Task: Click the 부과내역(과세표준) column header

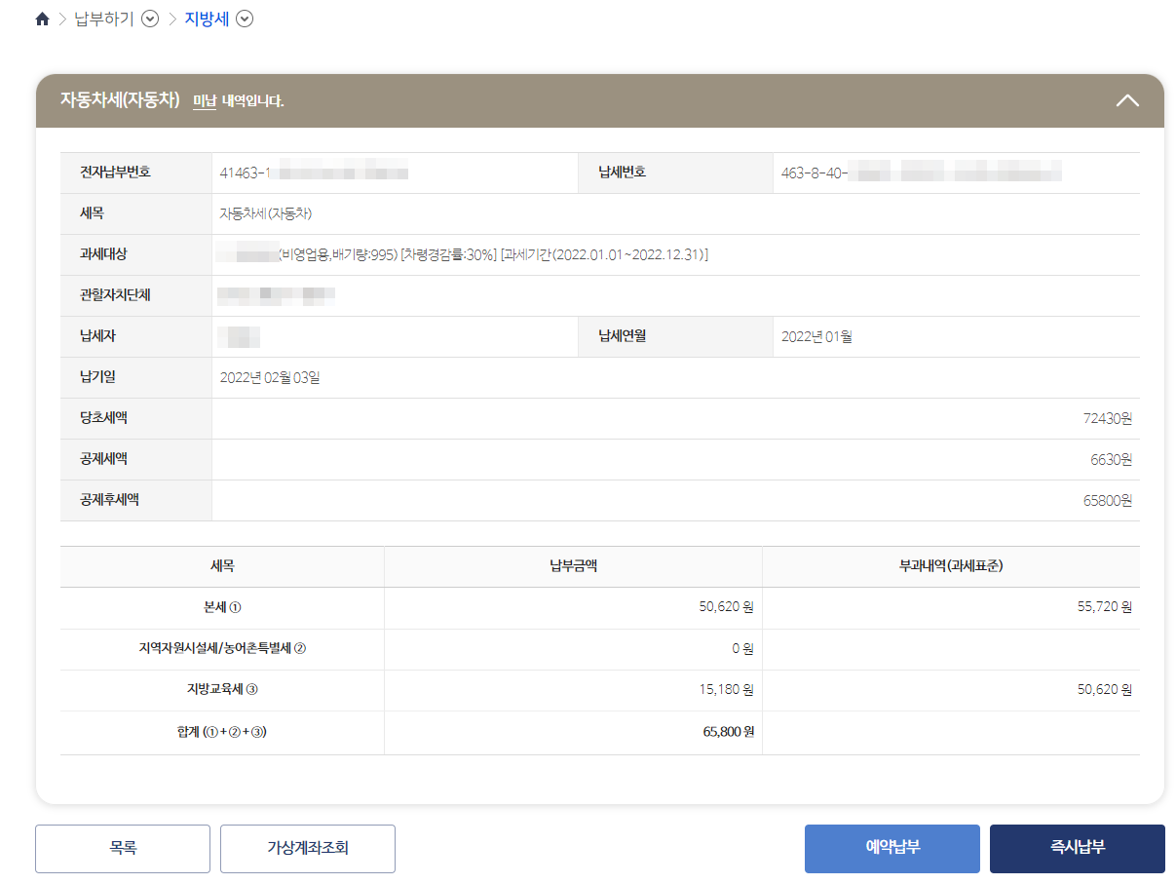Action: [951, 566]
